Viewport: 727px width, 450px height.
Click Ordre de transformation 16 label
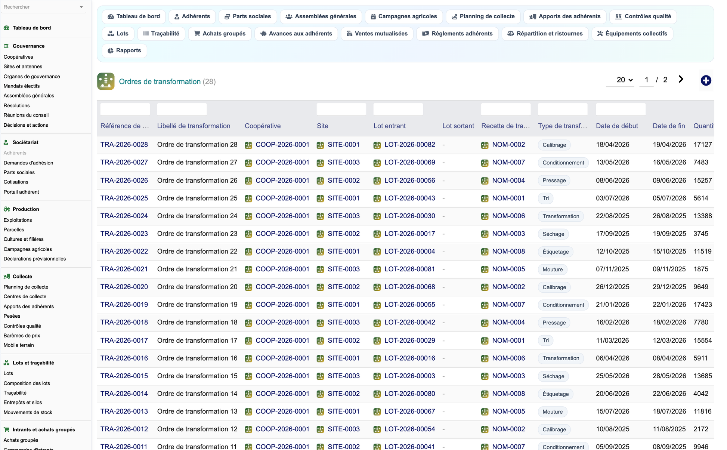pos(197,358)
